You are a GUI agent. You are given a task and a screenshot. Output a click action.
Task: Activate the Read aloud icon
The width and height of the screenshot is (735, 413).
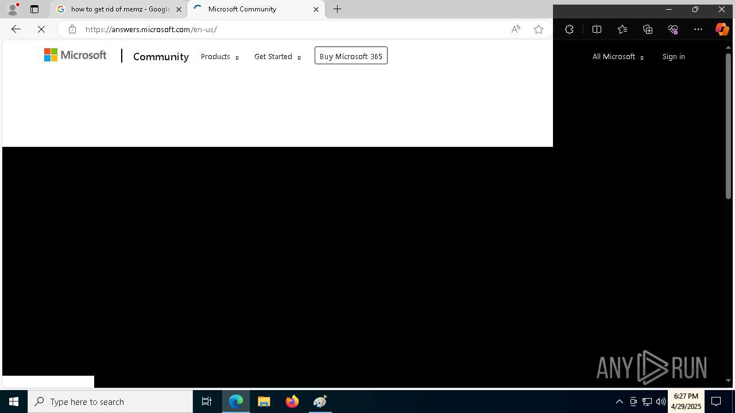pyautogui.click(x=516, y=29)
